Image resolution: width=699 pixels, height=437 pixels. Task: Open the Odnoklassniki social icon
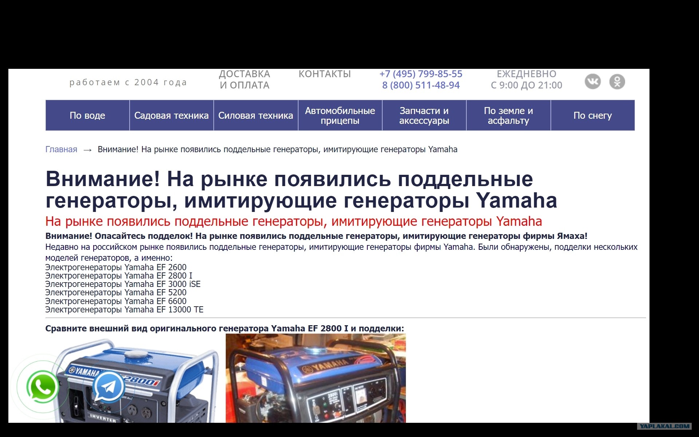point(617,81)
